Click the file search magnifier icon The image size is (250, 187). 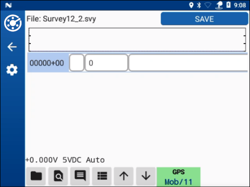pyautogui.click(x=58, y=176)
